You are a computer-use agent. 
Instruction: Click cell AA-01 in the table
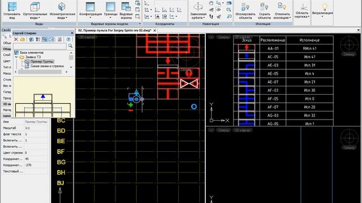(x=273, y=48)
